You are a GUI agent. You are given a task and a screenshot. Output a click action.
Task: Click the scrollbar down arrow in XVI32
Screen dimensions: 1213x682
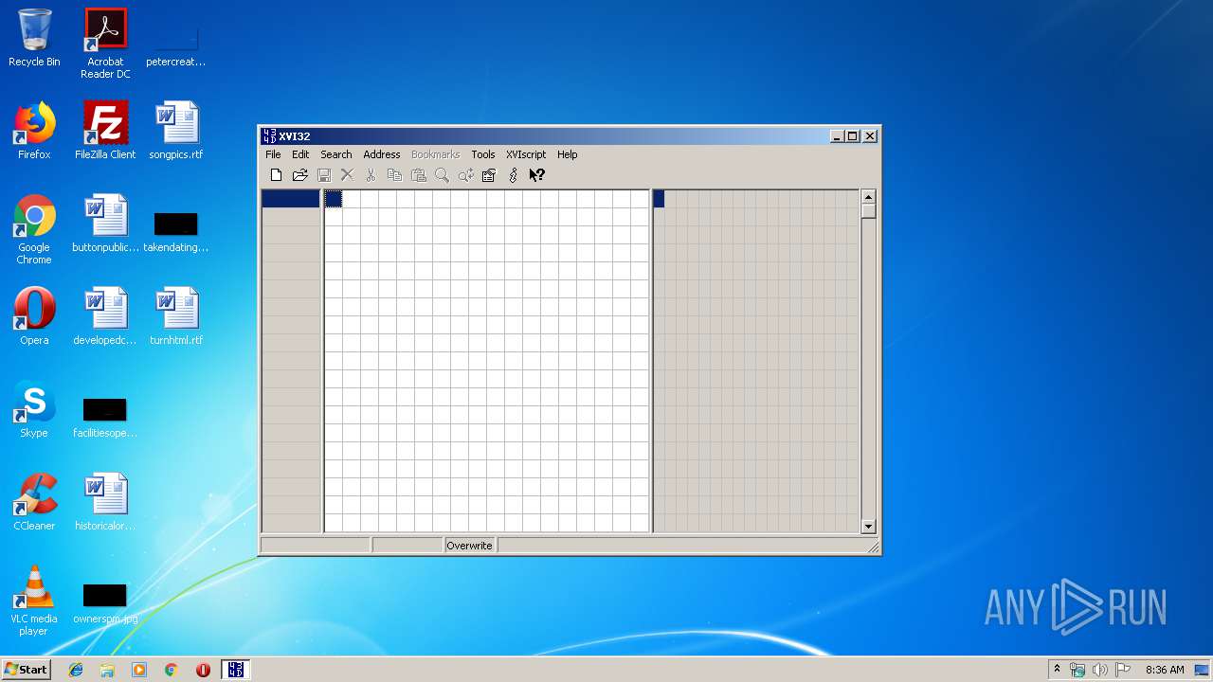click(868, 526)
